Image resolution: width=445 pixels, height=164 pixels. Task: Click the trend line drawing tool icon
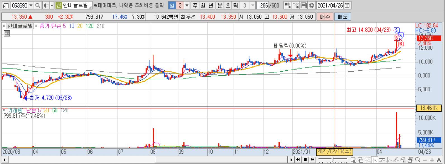396,160
